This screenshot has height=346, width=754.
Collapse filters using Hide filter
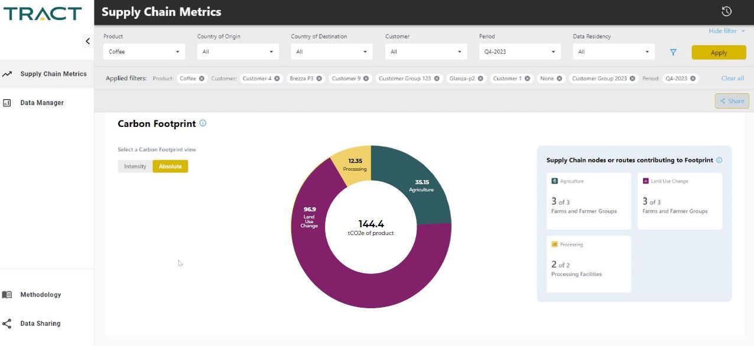pos(726,31)
